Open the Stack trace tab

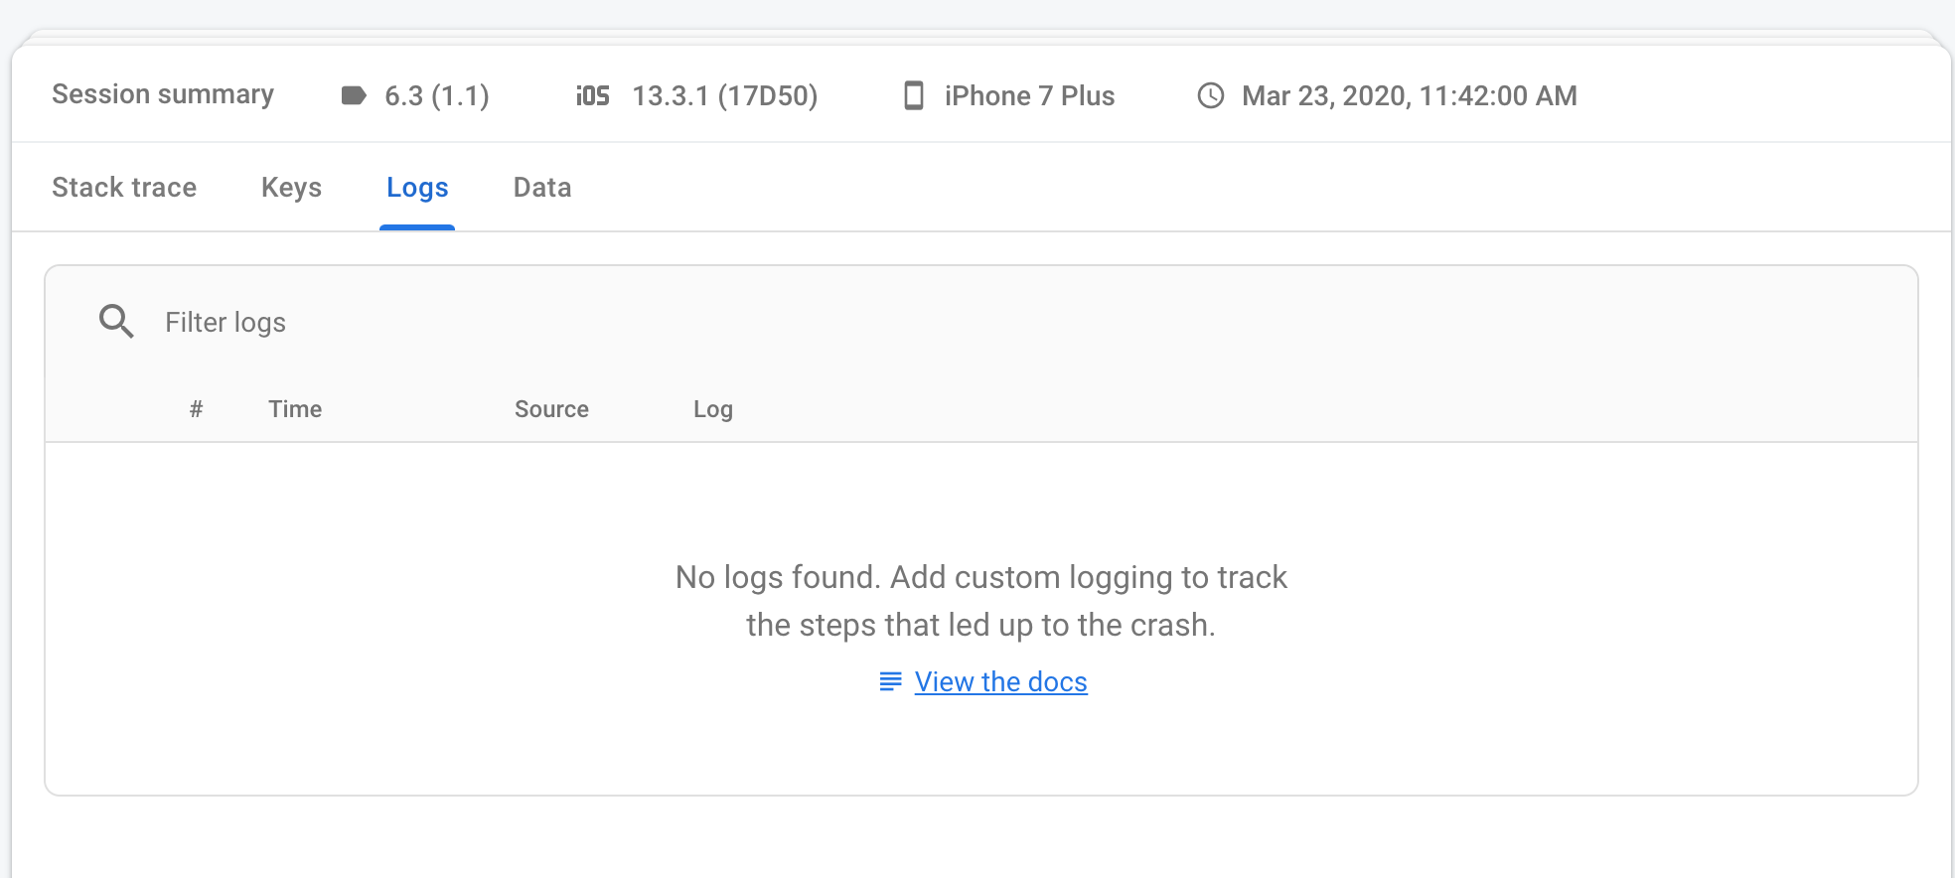pyautogui.click(x=124, y=188)
